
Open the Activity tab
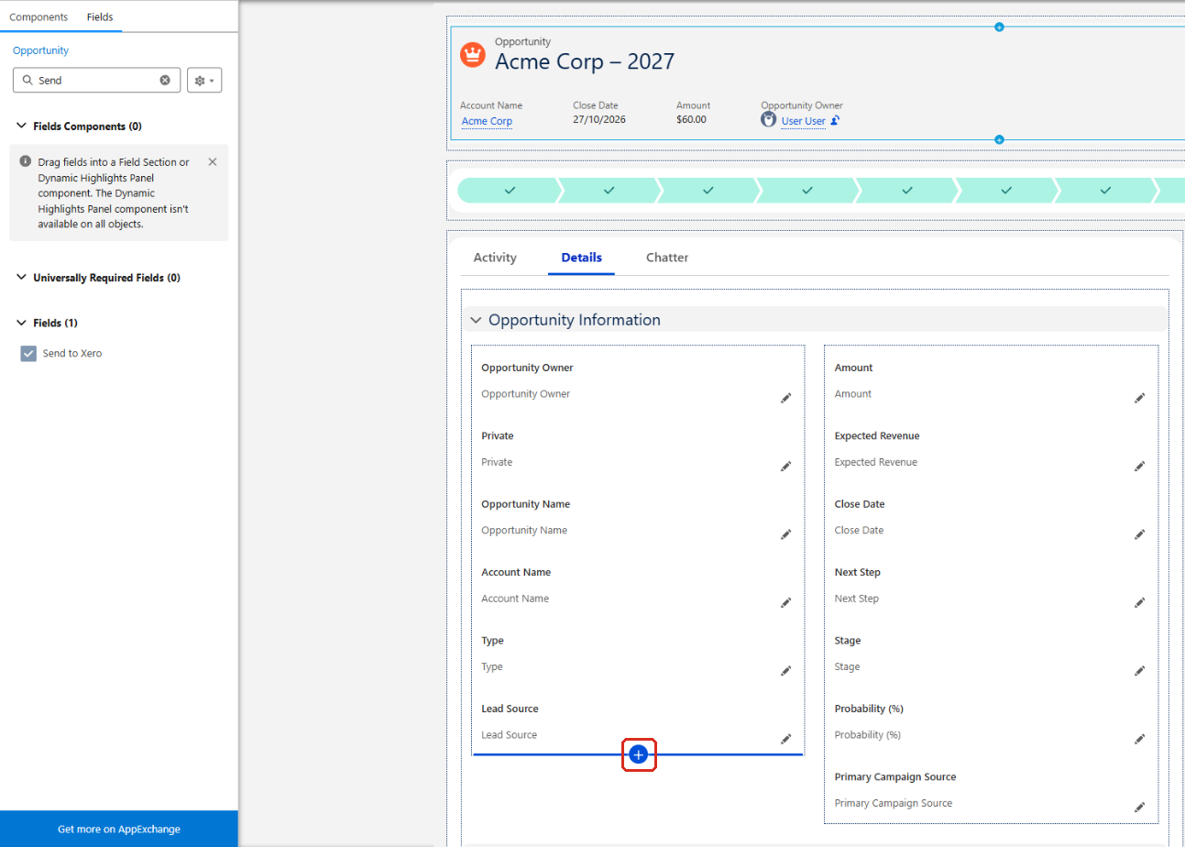coord(495,258)
